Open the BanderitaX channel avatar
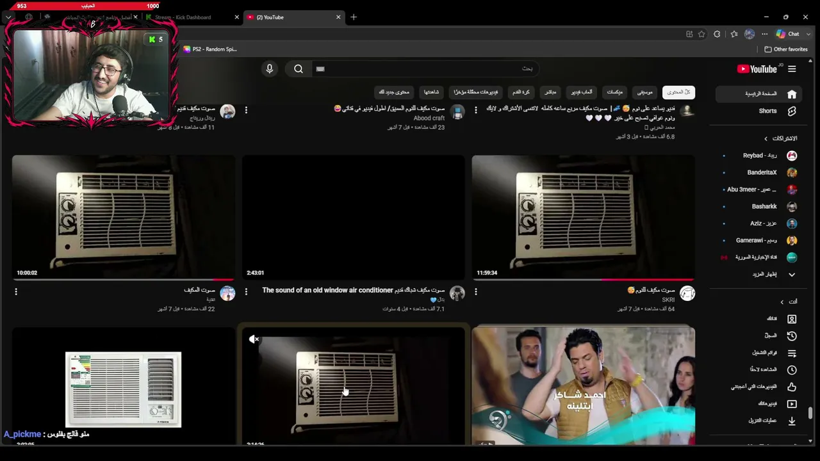Viewport: 820px width, 461px height. [x=792, y=172]
